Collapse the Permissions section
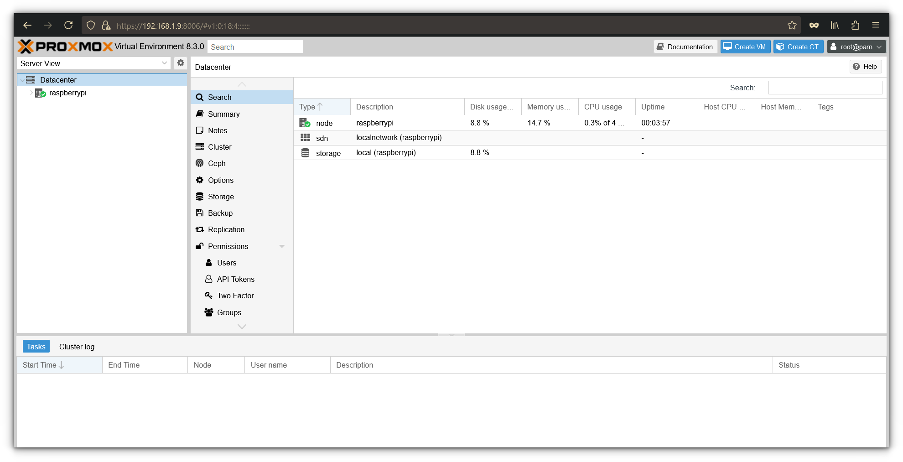The image size is (903, 462). [282, 246]
